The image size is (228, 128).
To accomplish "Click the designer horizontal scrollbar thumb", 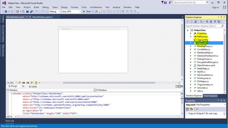I will (109, 83).
